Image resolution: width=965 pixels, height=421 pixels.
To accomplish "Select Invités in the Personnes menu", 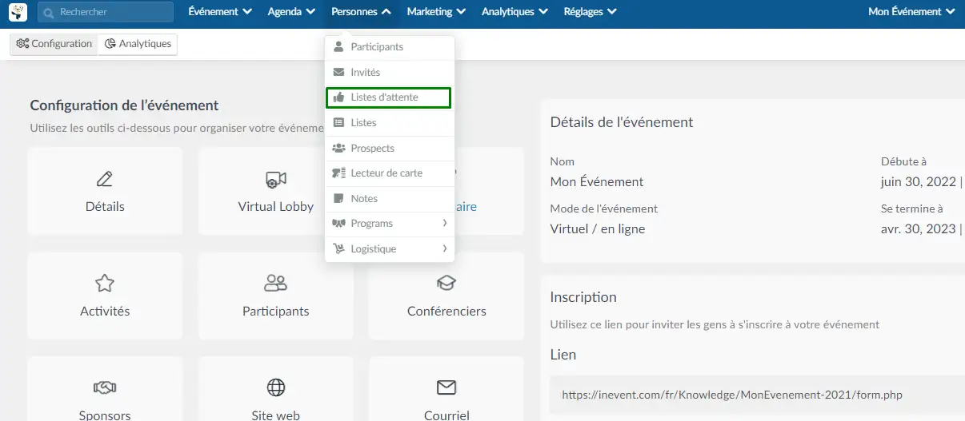I will pos(390,73).
